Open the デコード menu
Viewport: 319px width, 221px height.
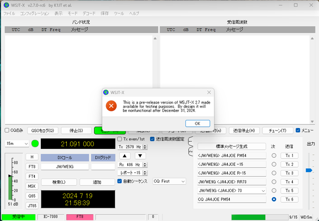[89, 13]
